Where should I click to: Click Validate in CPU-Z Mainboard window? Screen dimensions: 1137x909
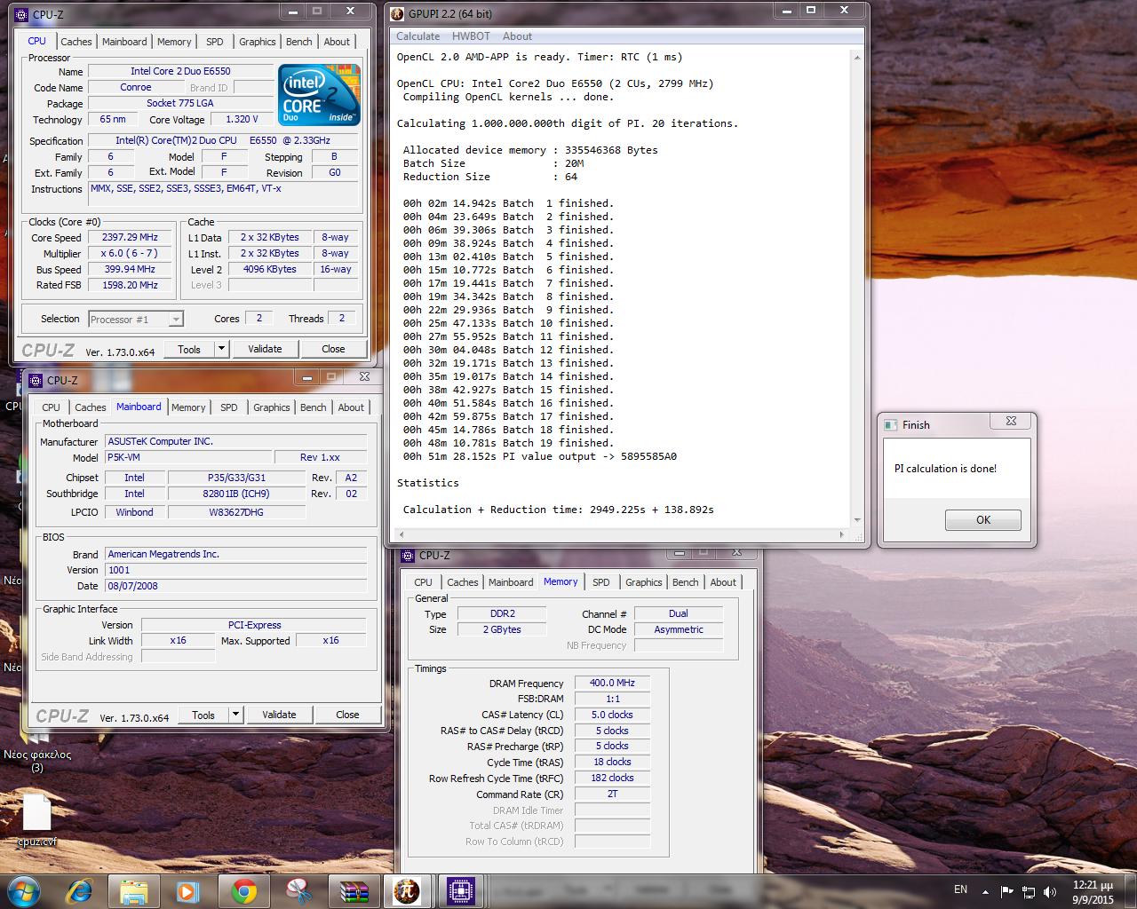(279, 715)
